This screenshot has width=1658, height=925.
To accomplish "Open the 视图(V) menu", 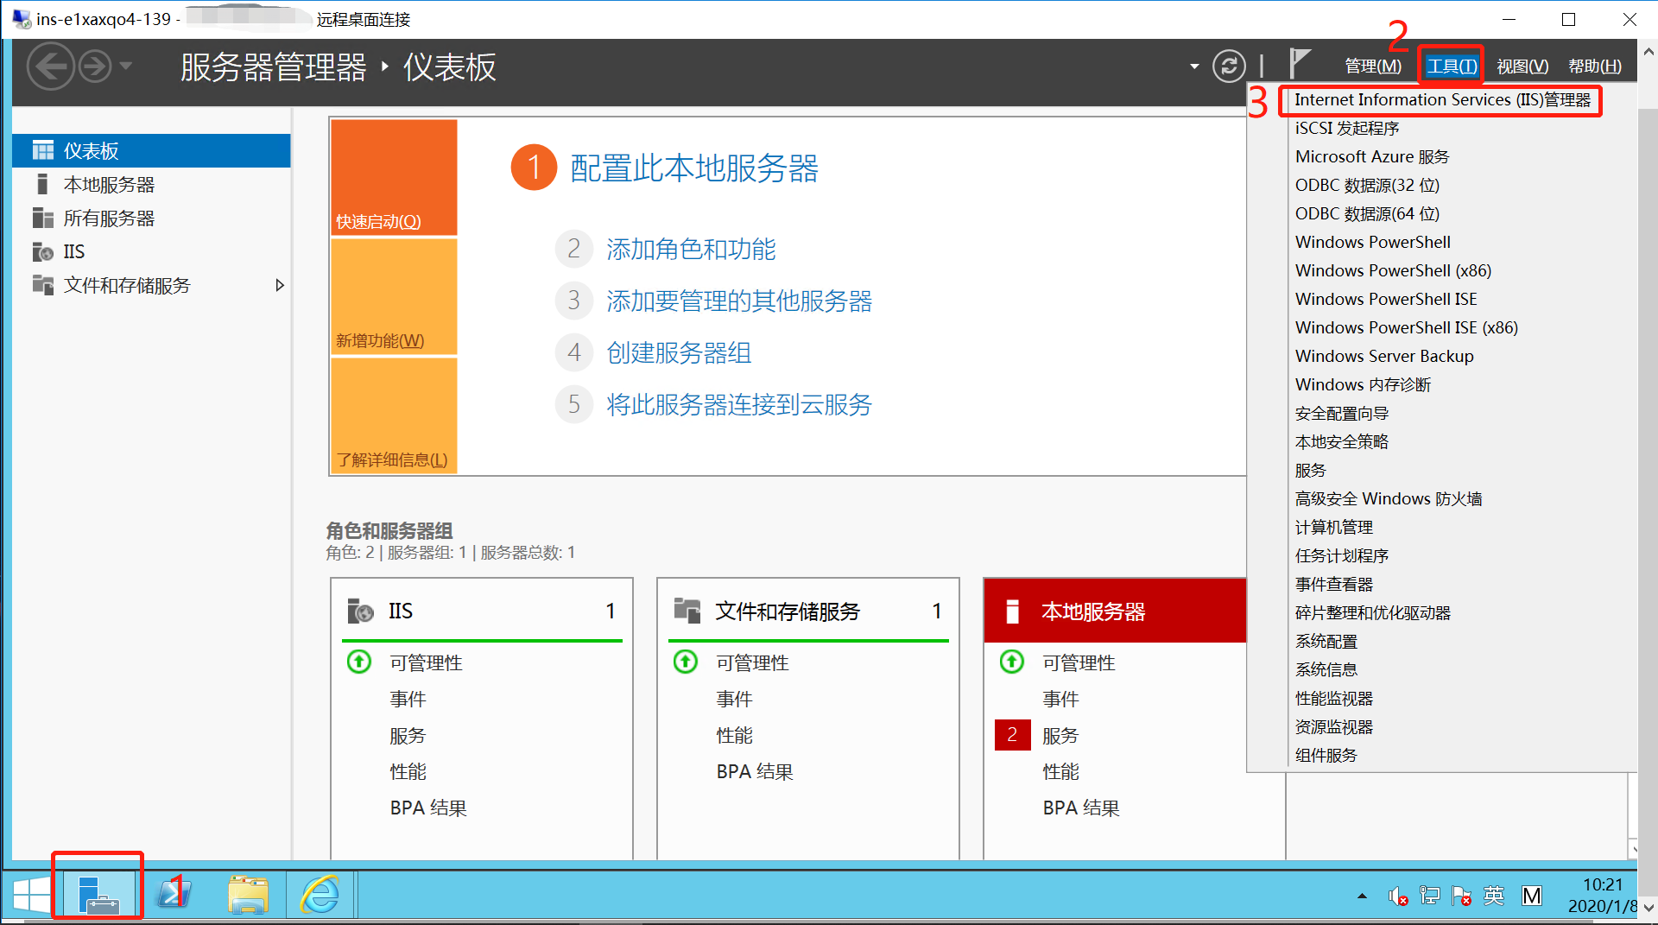I will click(x=1522, y=67).
